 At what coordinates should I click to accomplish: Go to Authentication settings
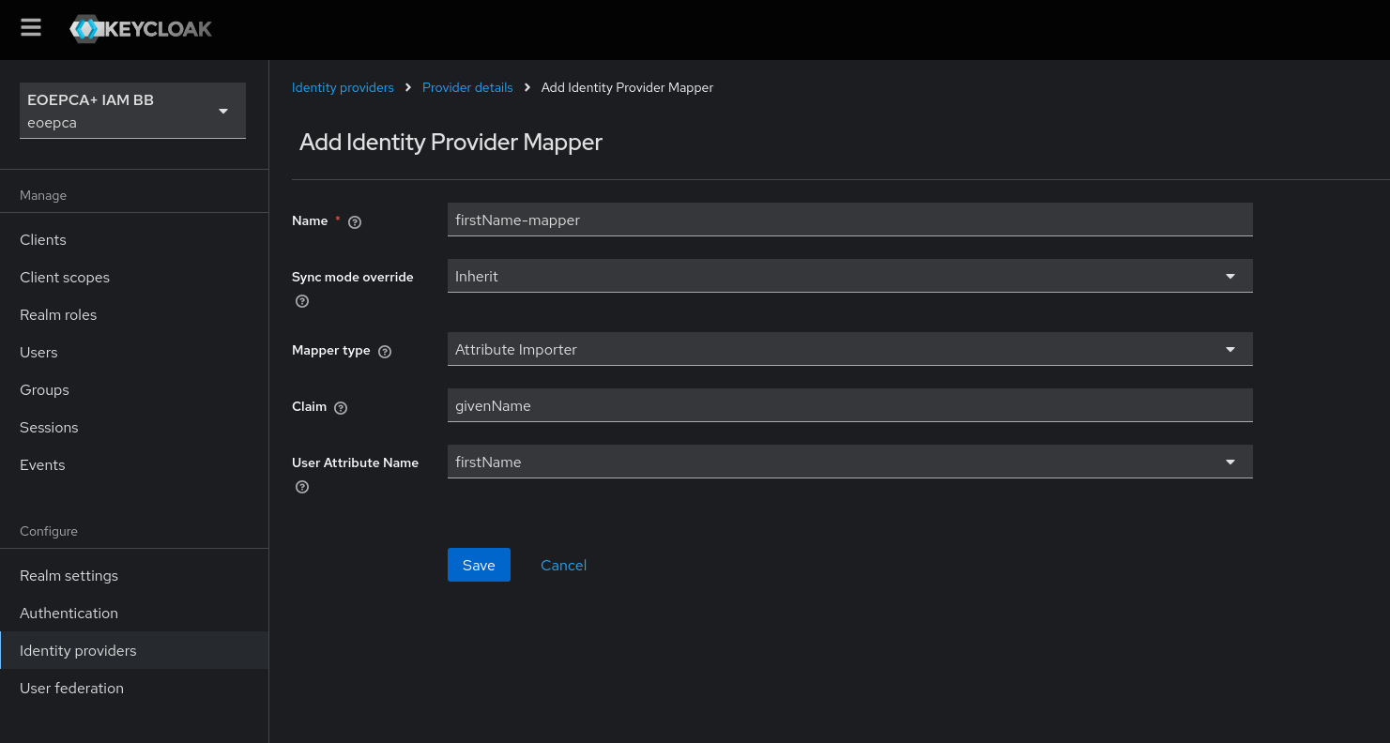coord(134,613)
